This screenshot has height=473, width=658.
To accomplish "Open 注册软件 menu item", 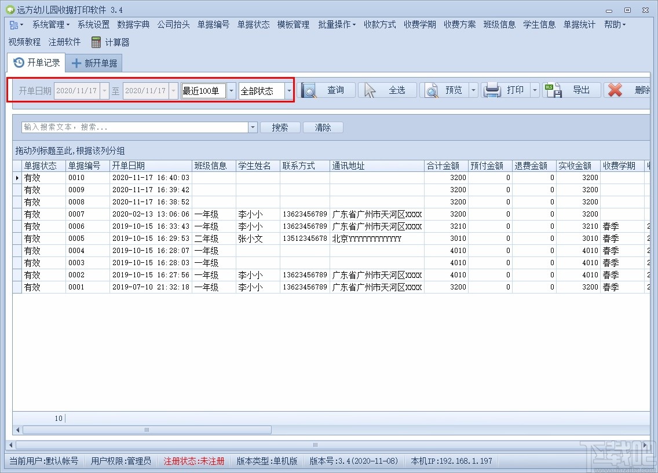I will [x=64, y=42].
